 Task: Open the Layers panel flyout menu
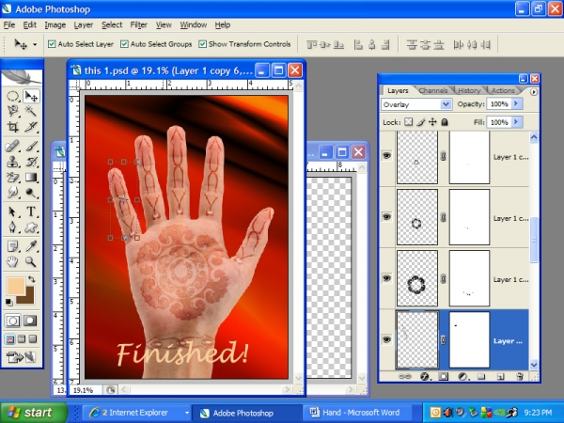(x=534, y=92)
